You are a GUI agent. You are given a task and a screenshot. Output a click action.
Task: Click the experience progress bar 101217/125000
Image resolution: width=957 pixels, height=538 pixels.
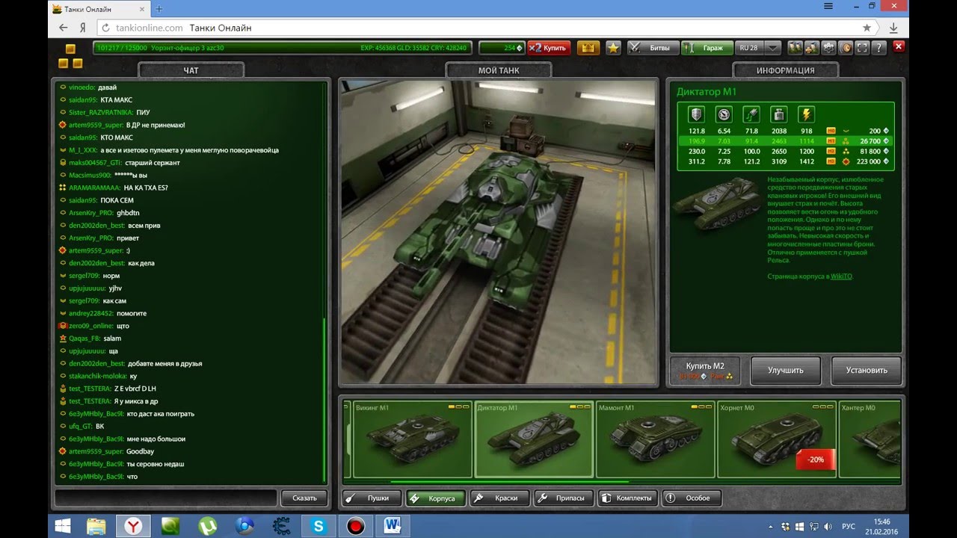tap(281, 48)
